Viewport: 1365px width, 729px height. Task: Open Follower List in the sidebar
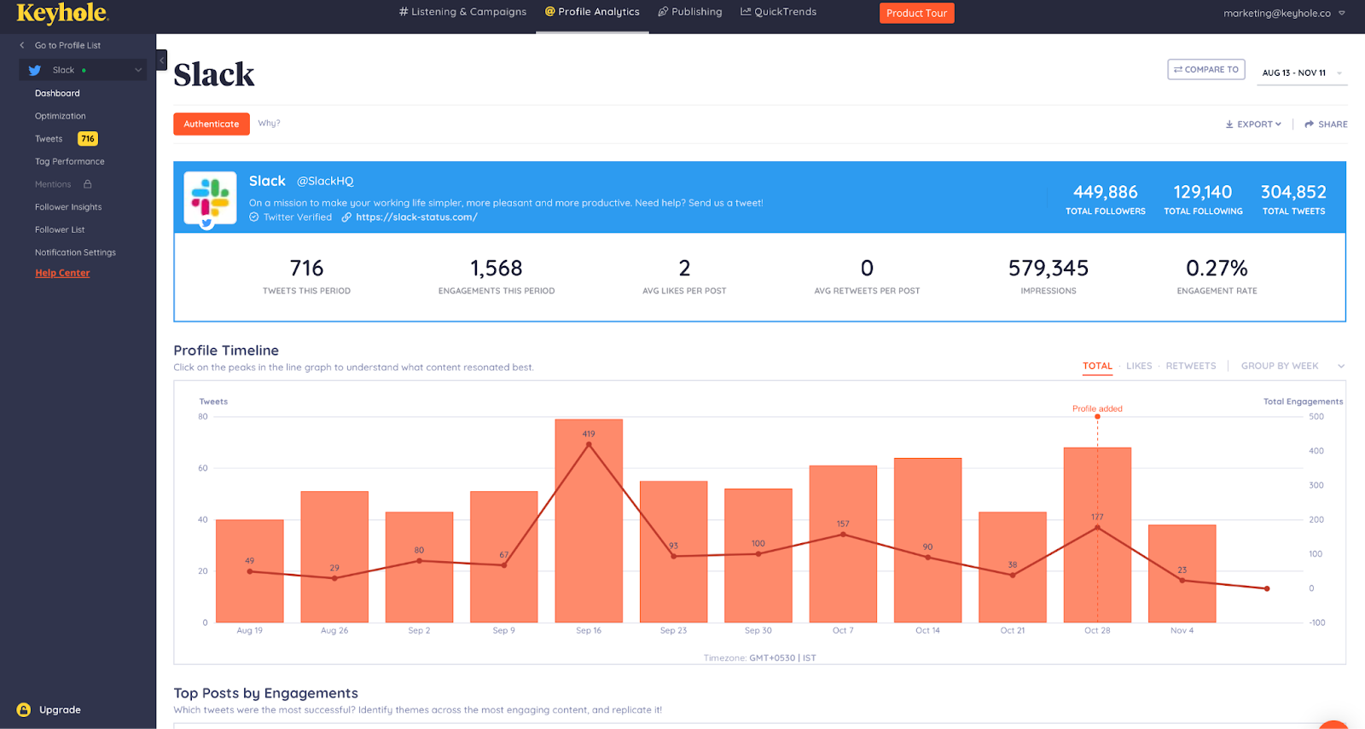click(60, 230)
